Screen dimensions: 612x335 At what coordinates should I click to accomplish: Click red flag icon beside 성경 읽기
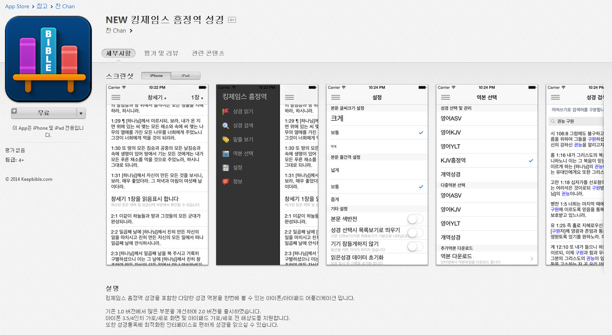tap(226, 111)
